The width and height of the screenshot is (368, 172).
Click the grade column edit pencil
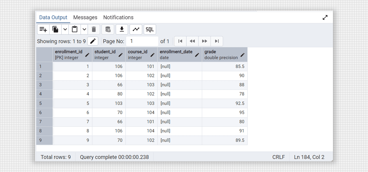[243, 55]
